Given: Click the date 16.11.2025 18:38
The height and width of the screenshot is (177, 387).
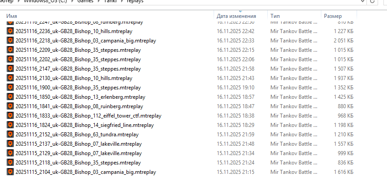Looking at the screenshot, I should [x=236, y=116].
